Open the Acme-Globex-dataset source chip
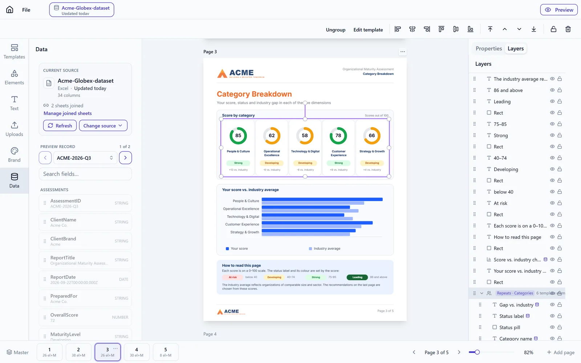Image resolution: width=581 pixels, height=363 pixels. click(x=82, y=10)
